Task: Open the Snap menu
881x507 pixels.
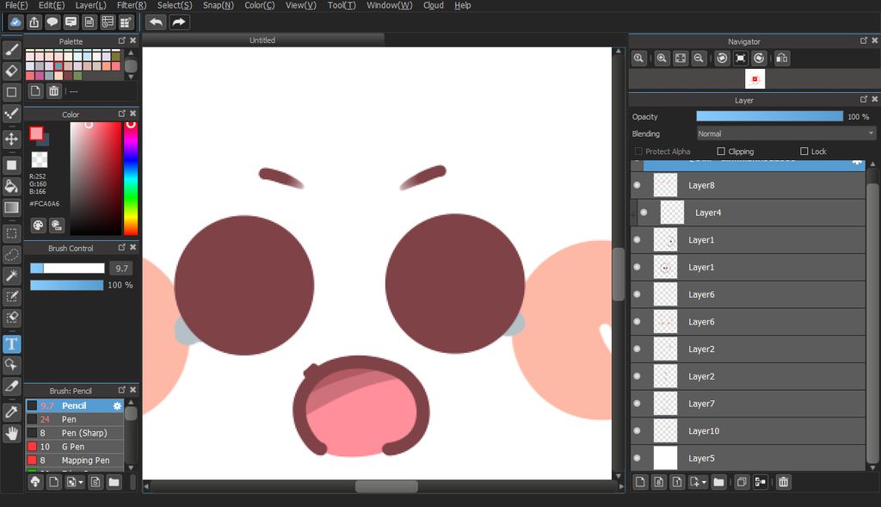Action: pyautogui.click(x=218, y=5)
